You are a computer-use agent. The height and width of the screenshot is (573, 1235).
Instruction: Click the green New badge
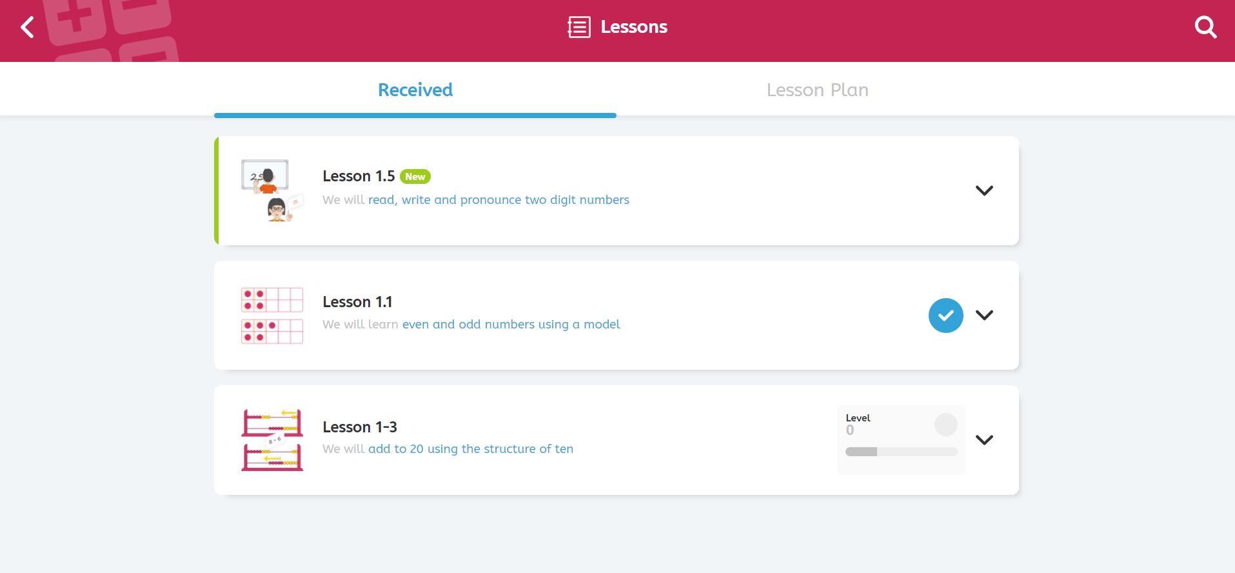click(x=415, y=177)
